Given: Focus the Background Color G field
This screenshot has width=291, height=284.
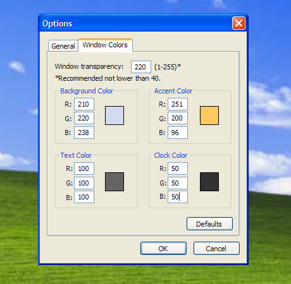Looking at the screenshot, I should (x=84, y=118).
